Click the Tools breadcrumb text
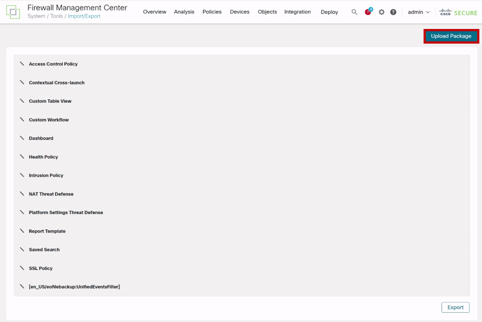 tap(56, 16)
